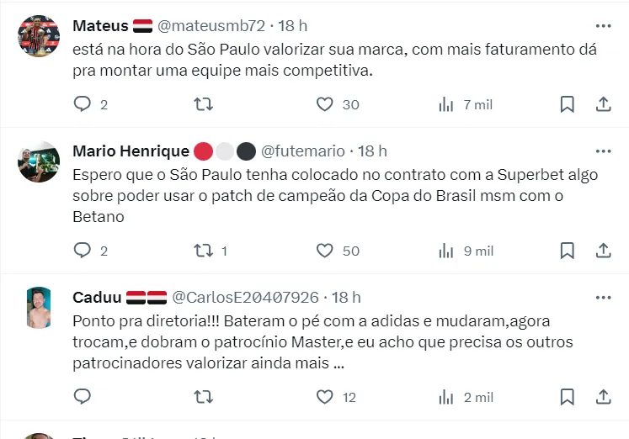Open more options on Caduu's tweet
The height and width of the screenshot is (439, 629).
point(603,298)
